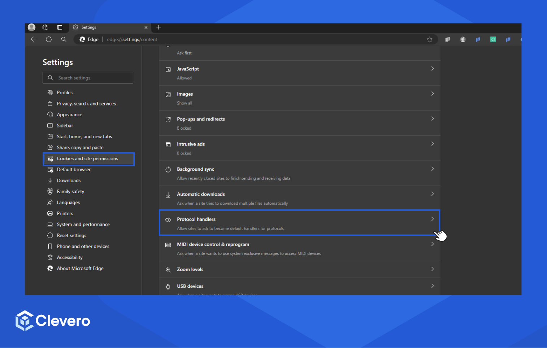Click the green extension icon in toolbar
Viewport: 547px width, 348px height.
pos(493,39)
